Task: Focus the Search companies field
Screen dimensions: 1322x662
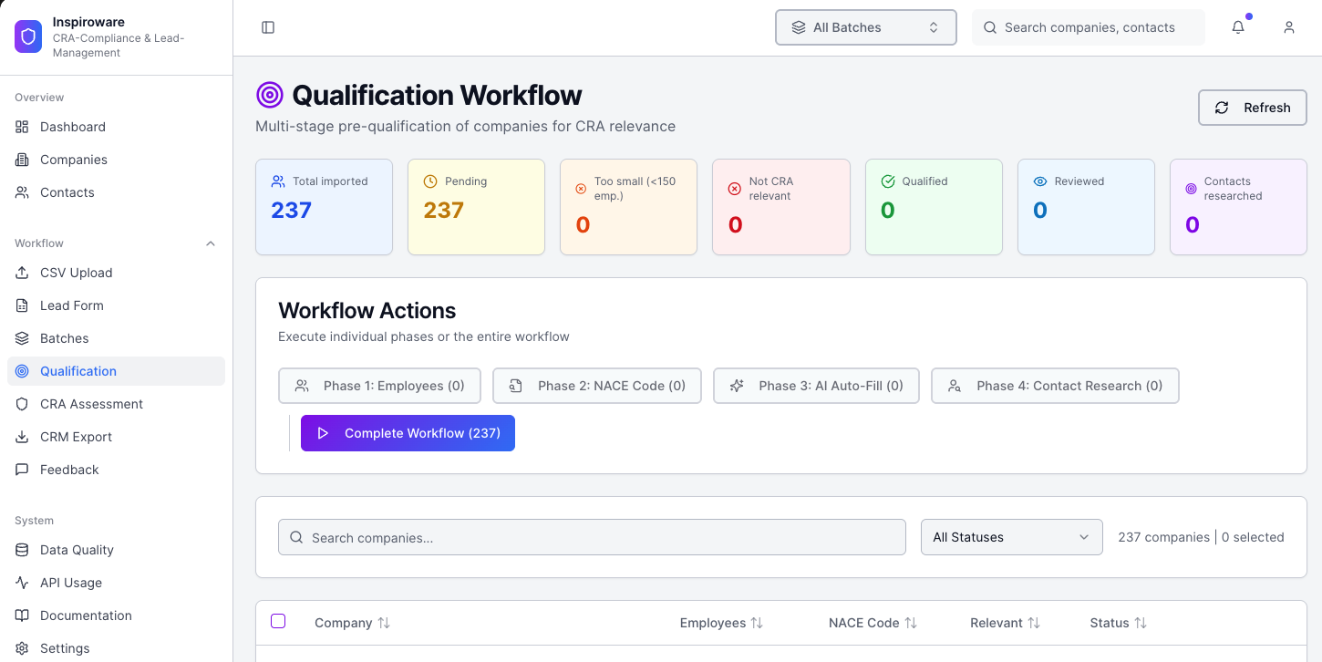Action: click(x=592, y=537)
